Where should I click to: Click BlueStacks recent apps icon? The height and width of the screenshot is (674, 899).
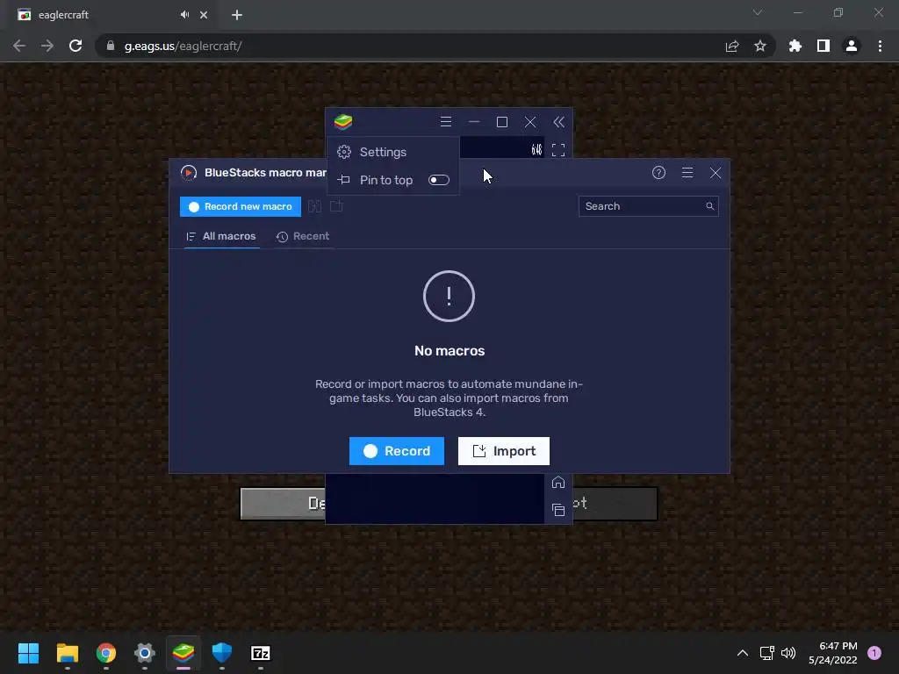click(557, 510)
